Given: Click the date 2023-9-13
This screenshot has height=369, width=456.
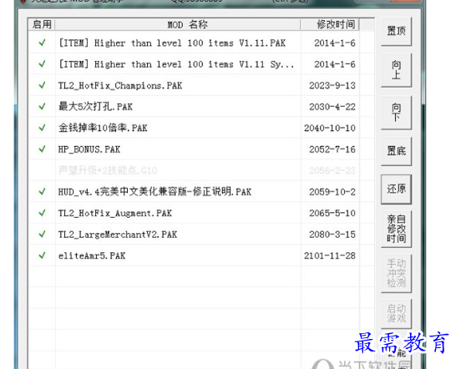Looking at the screenshot, I should pyautogui.click(x=332, y=85).
